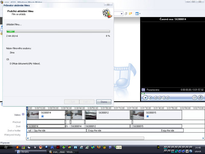205x154 pixels.
Task: Click the 0:02'00,00 mark on timeline ruler
Action: click(185, 108)
